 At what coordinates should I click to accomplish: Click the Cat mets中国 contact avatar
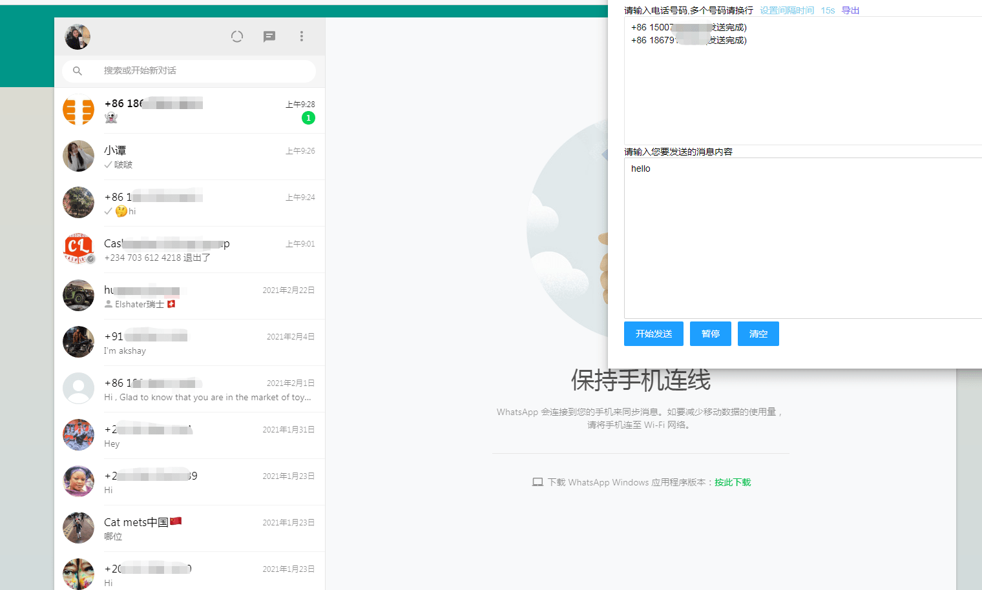click(x=78, y=527)
